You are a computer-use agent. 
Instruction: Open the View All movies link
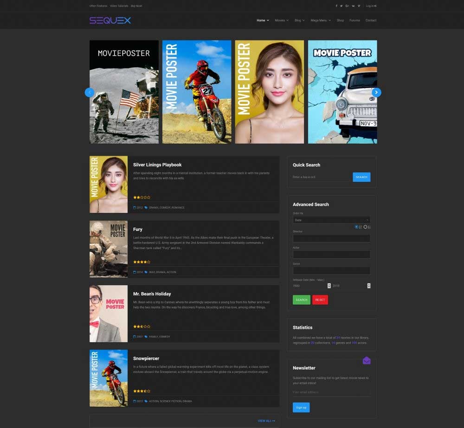[266, 421]
